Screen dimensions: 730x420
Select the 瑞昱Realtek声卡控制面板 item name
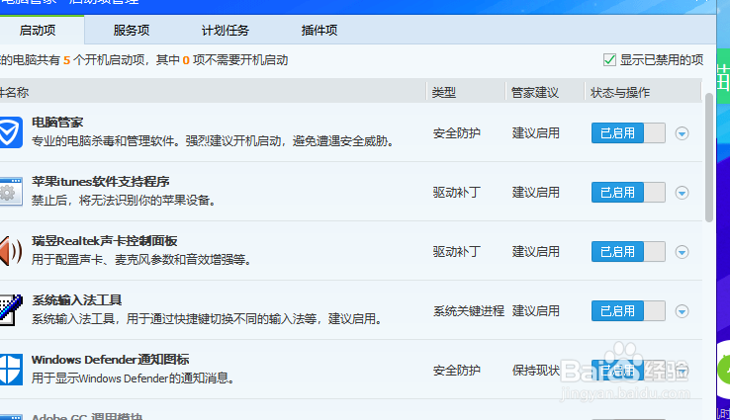(x=104, y=241)
